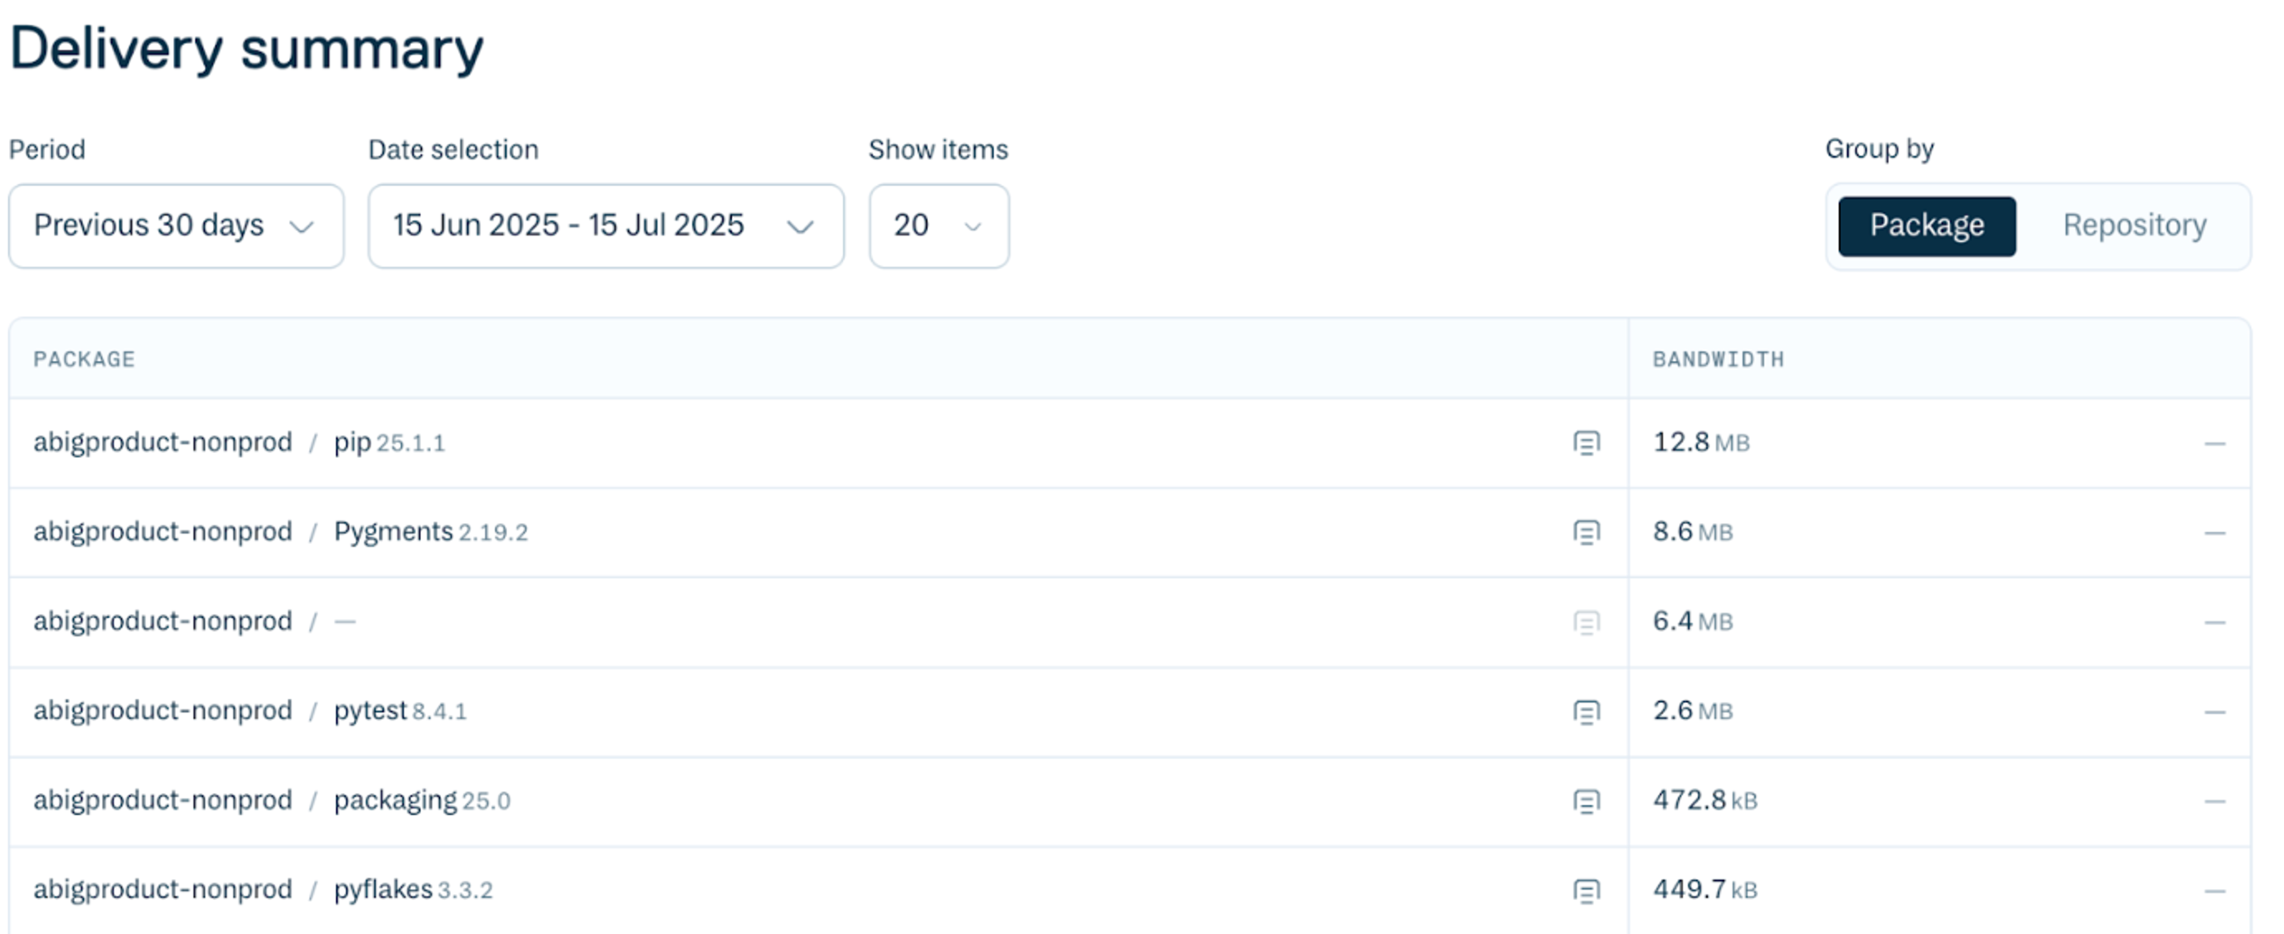Open the pyflakes package link
Screen dimensions: 2284x934
coord(383,889)
